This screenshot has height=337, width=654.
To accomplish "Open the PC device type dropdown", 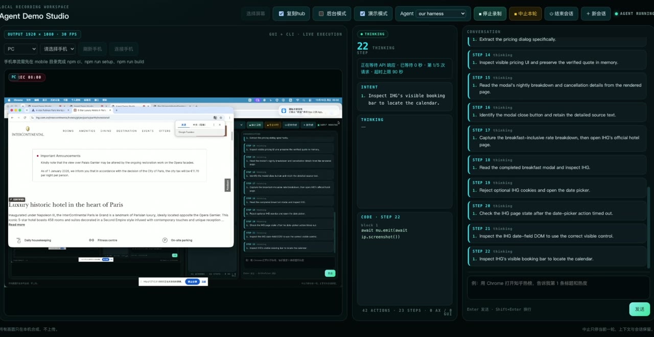I will [20, 49].
